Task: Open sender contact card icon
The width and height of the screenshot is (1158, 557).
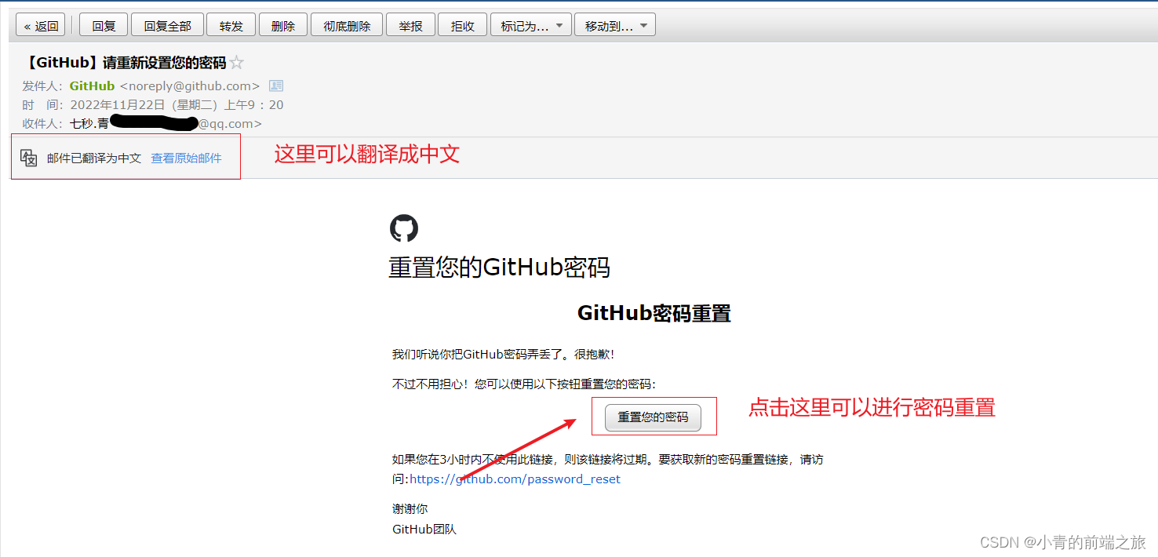Action: click(276, 86)
